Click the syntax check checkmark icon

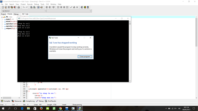tap(71, 7)
